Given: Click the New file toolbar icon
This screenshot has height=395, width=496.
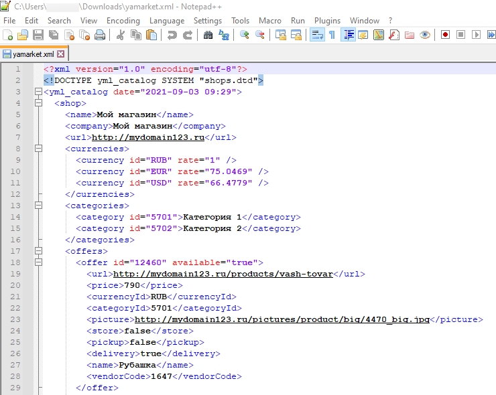Looking at the screenshot, I should pos(8,35).
